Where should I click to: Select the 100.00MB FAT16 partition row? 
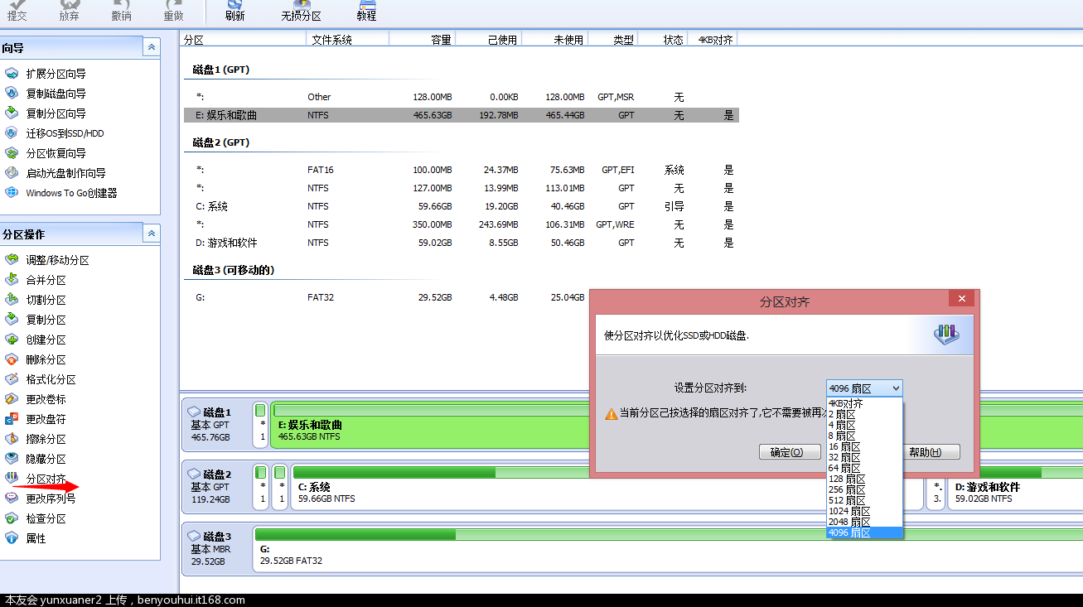(x=461, y=170)
